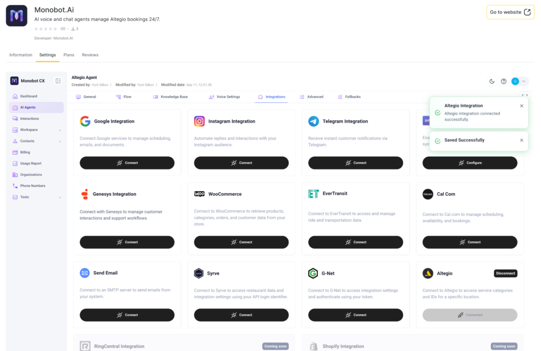Screen dimensions: 541x351
Task: Expand the Tests chevron
Action: [60, 197]
